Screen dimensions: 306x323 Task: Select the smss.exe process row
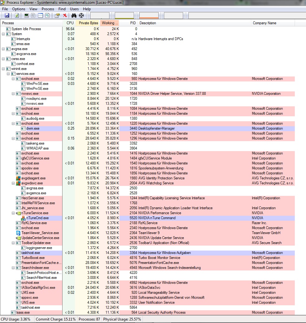tap(147, 44)
